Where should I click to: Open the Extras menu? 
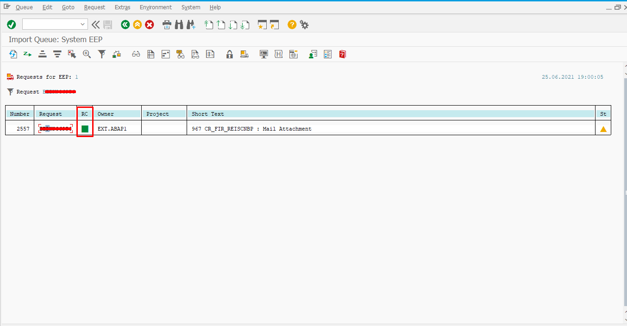tap(123, 7)
